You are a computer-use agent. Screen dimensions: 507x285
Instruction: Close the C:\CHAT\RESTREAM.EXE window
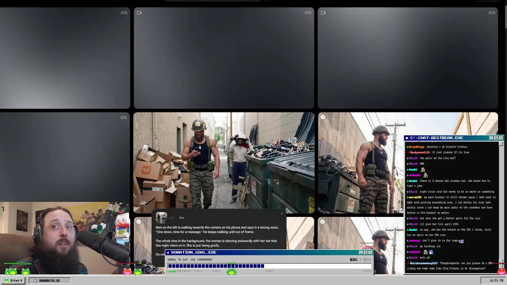click(x=501, y=138)
